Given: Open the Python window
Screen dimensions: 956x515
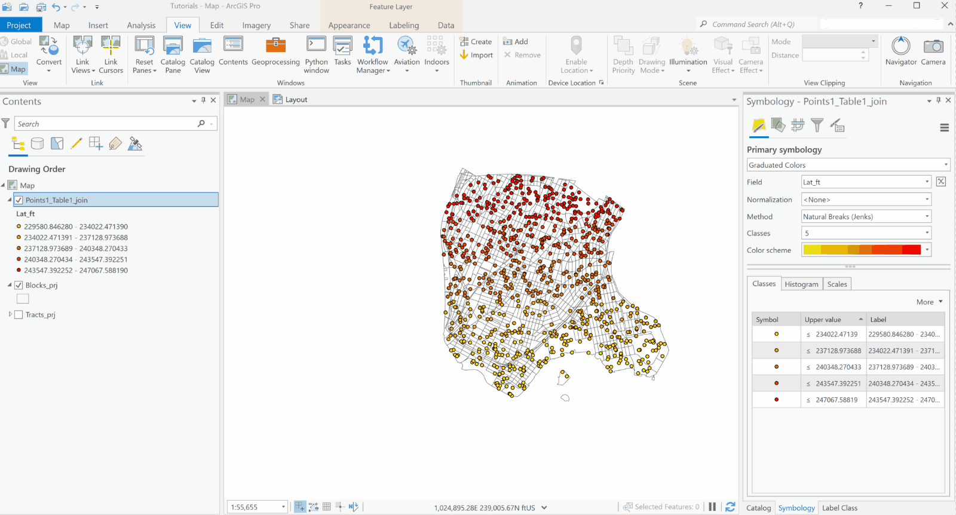Looking at the screenshot, I should coord(316,54).
